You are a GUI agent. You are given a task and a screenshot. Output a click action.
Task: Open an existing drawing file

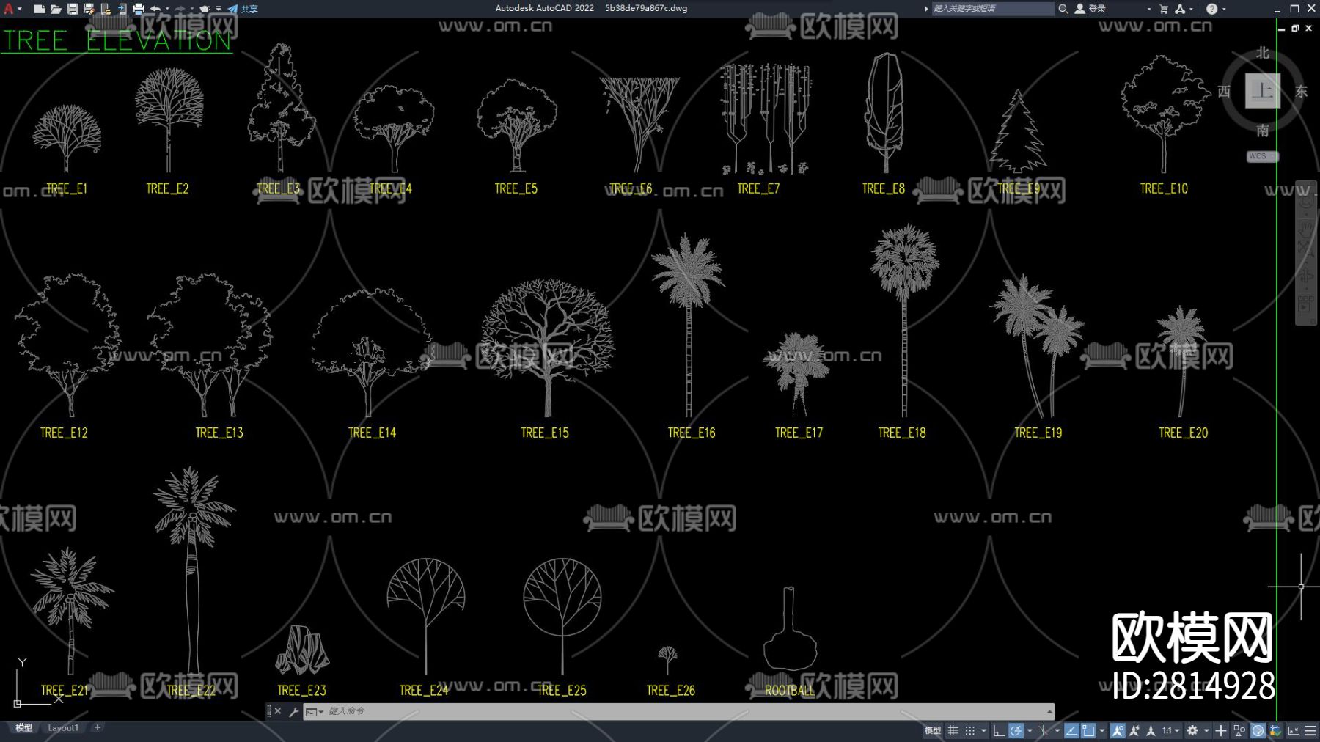(56, 9)
